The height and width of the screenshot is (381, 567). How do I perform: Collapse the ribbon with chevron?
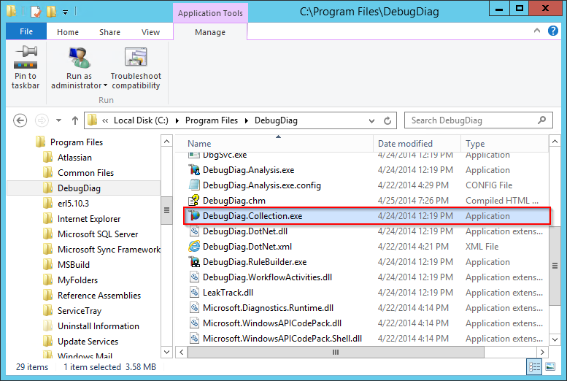pyautogui.click(x=537, y=31)
